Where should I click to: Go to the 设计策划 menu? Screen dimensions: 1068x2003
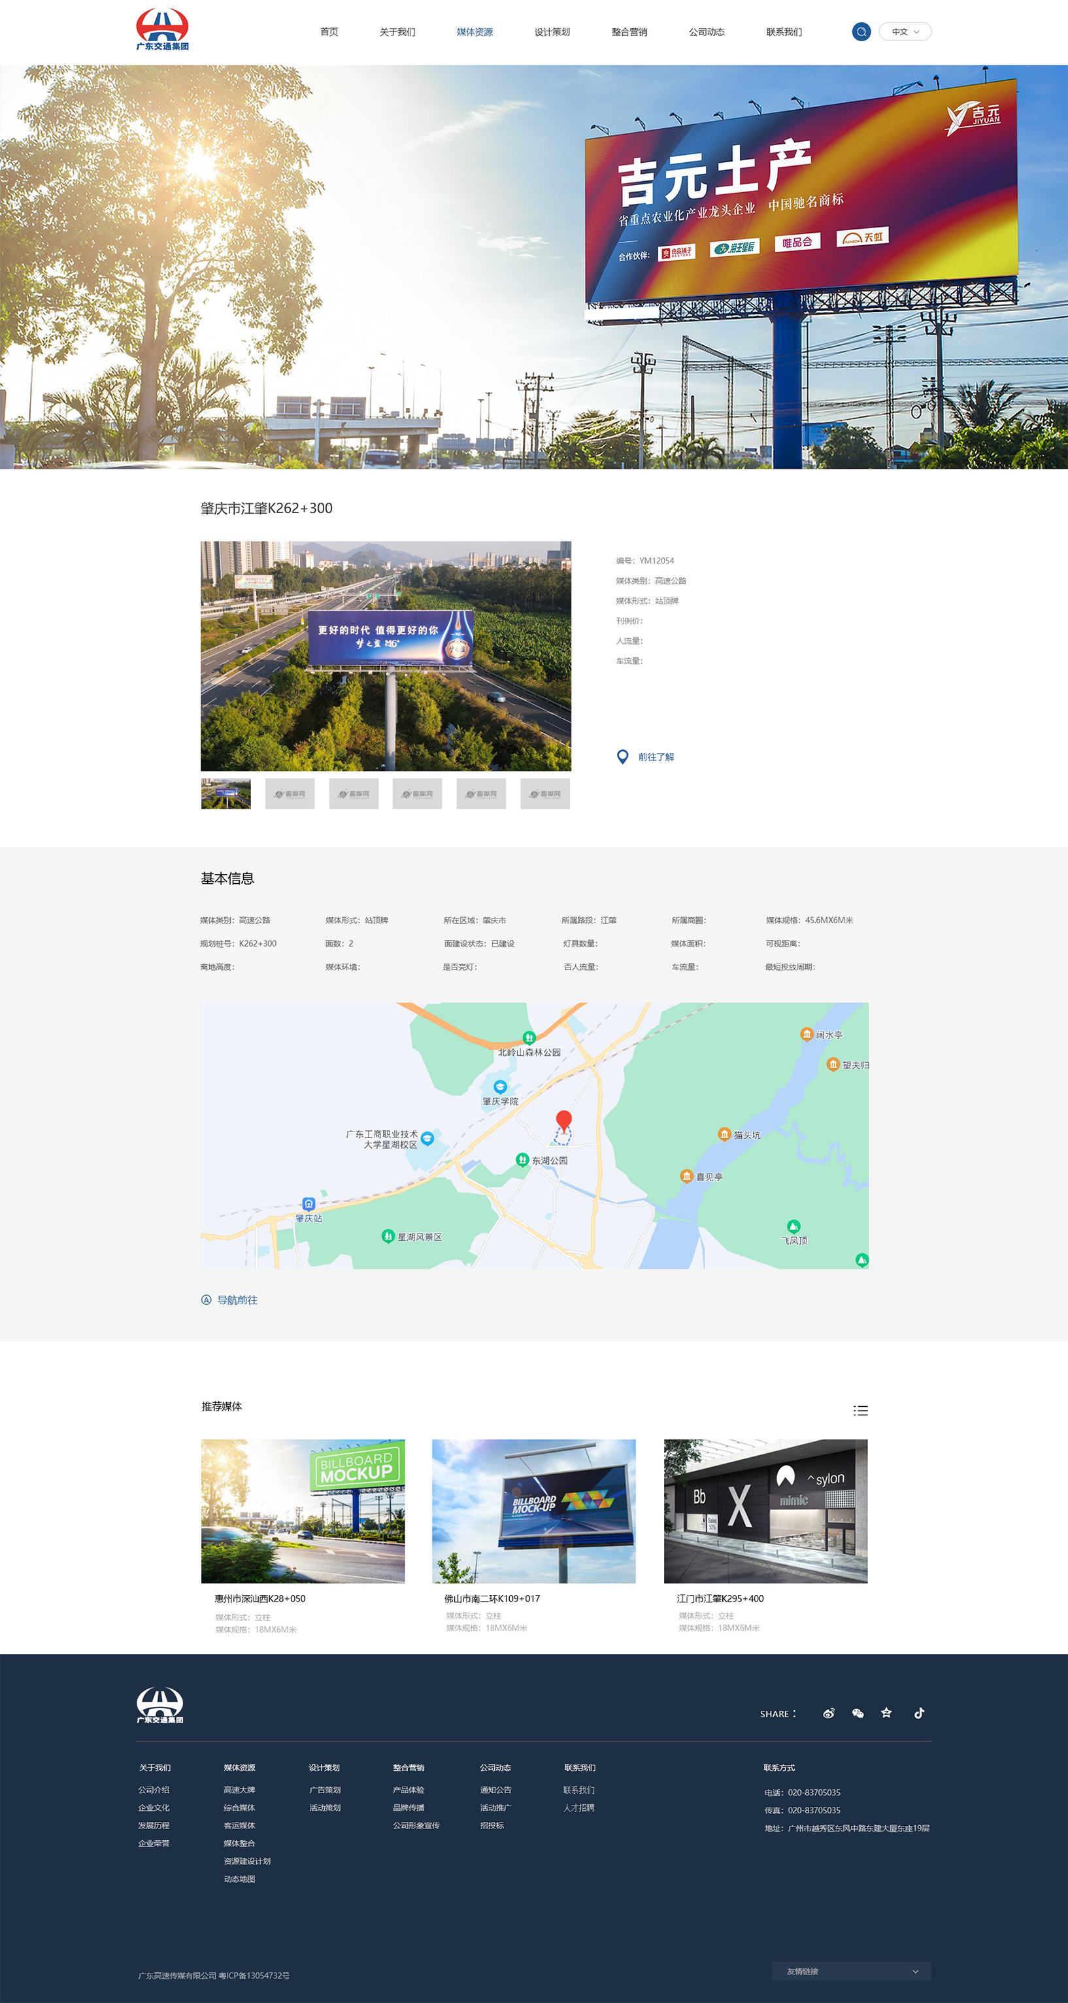[552, 32]
